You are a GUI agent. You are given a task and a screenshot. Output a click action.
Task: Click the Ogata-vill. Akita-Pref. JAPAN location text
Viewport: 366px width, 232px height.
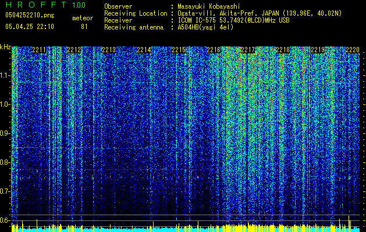tap(260, 13)
